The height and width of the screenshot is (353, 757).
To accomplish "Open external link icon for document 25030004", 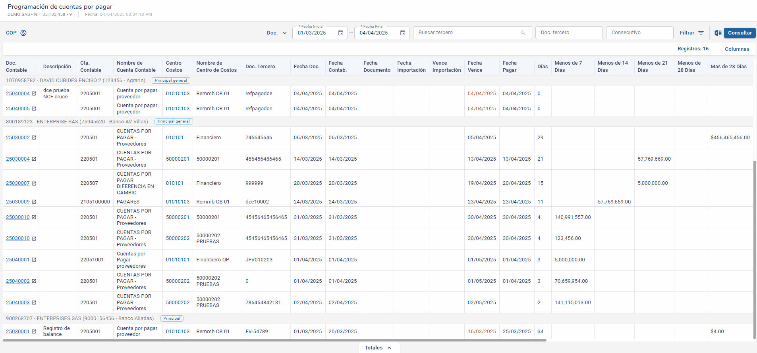I will click(34, 159).
